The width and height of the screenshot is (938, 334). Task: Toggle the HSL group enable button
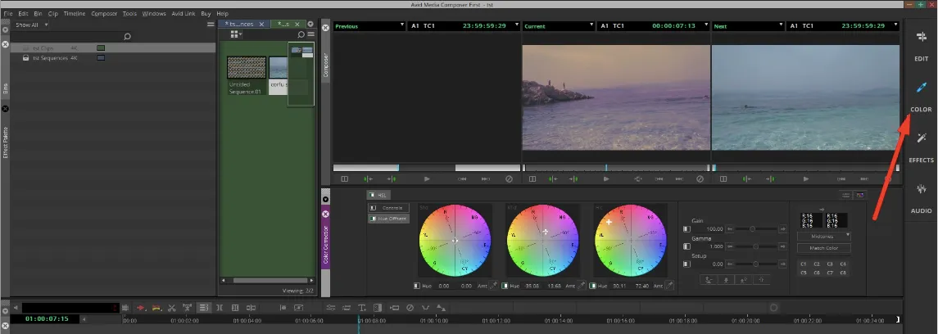tap(371, 196)
